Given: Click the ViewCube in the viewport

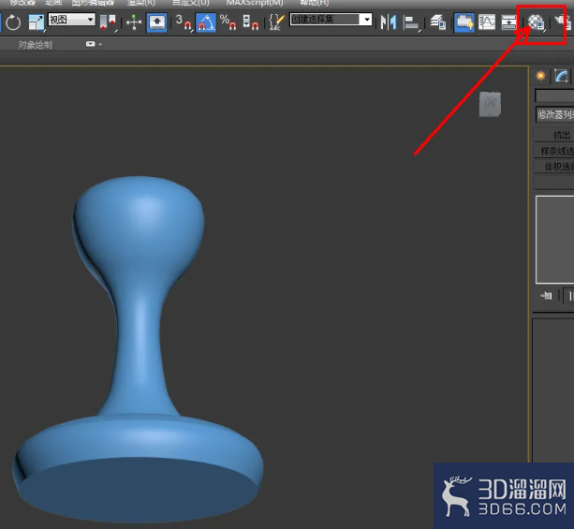Looking at the screenshot, I should [x=490, y=104].
